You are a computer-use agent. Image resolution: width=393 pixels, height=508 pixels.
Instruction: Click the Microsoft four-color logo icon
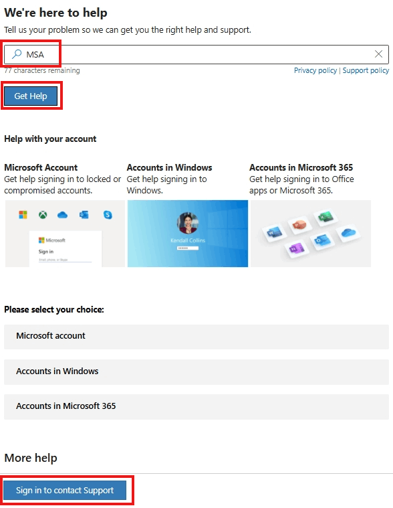(x=23, y=214)
